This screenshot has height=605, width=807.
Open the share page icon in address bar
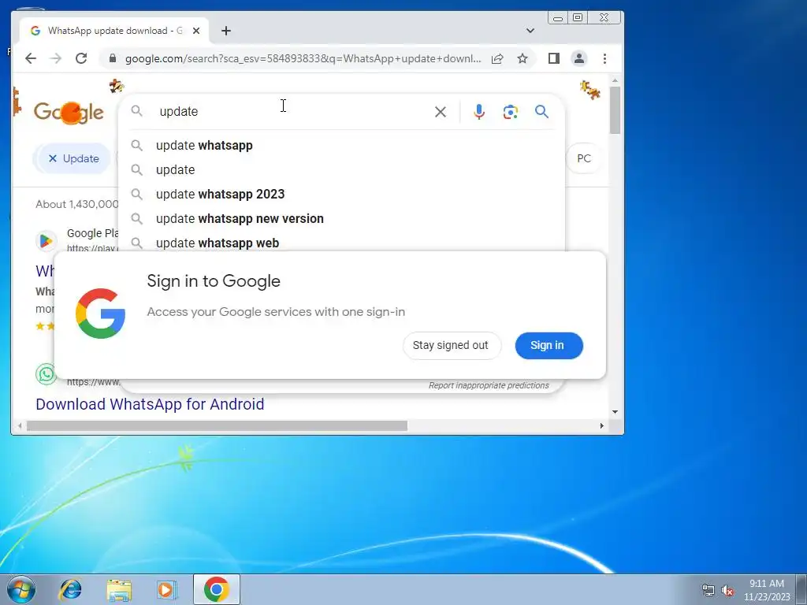(497, 58)
